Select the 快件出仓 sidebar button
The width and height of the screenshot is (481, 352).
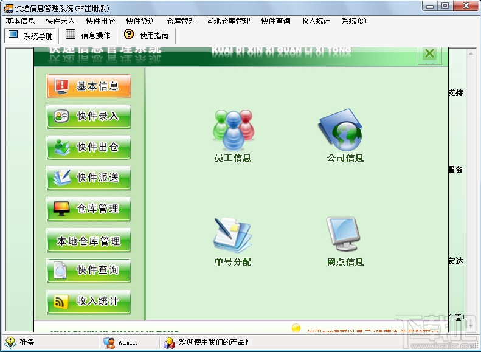click(89, 148)
